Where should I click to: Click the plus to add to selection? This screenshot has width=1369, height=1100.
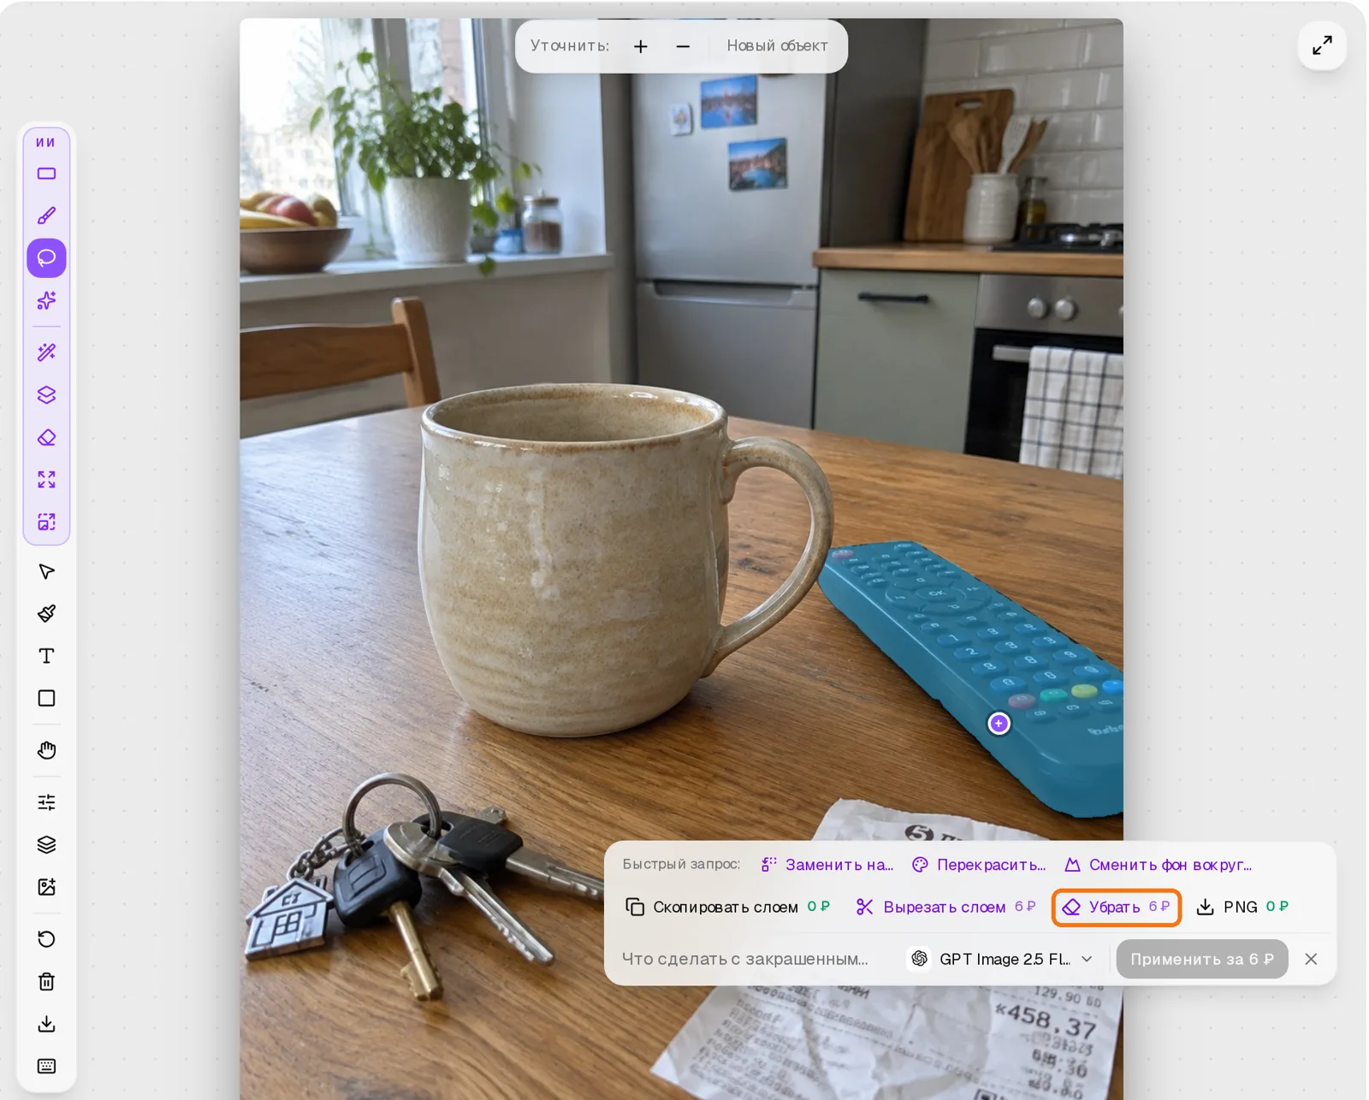(641, 46)
